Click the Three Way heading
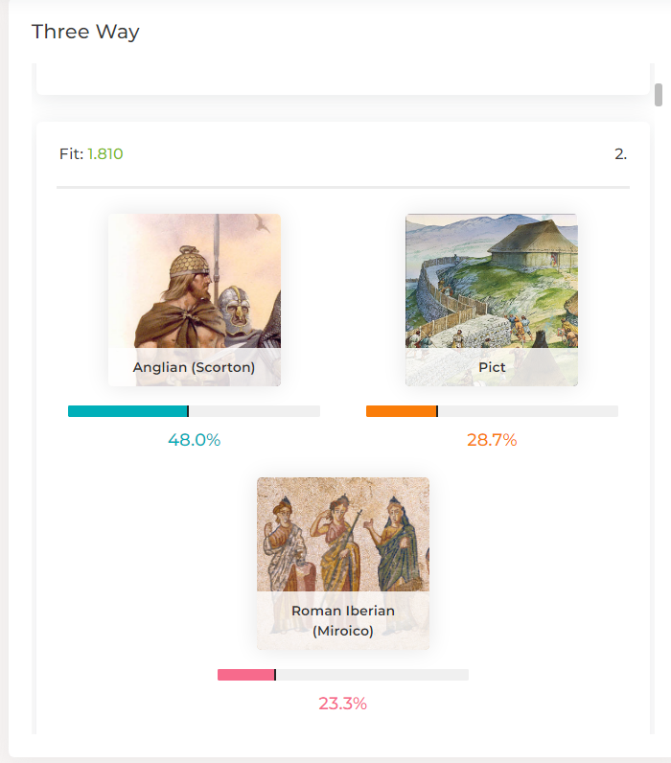The image size is (671, 763). 85,32
